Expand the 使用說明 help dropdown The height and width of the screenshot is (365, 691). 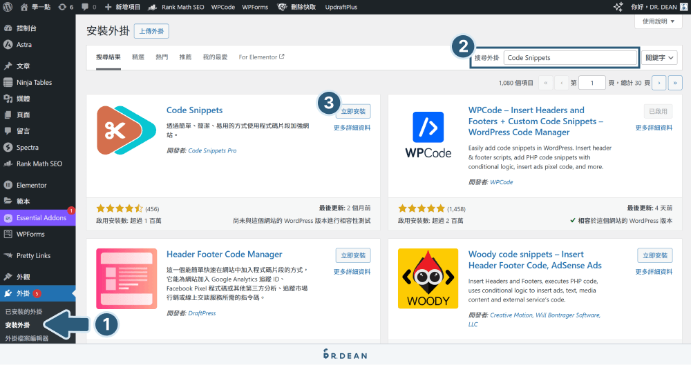coord(658,21)
